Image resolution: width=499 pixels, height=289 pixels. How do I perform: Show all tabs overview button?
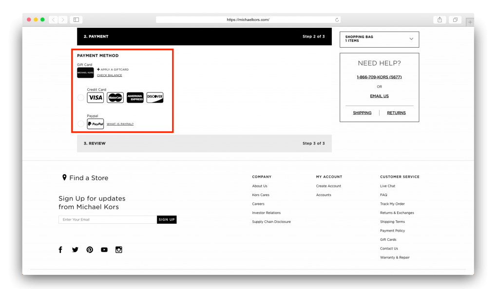point(456,19)
